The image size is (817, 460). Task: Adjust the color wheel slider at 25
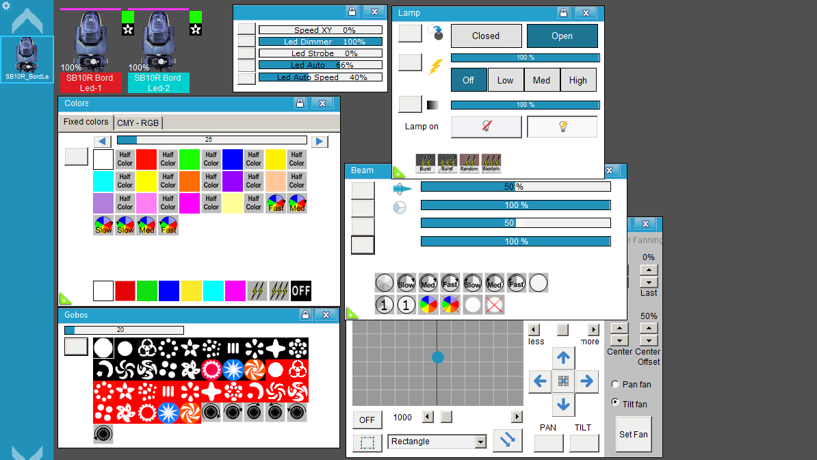click(212, 140)
